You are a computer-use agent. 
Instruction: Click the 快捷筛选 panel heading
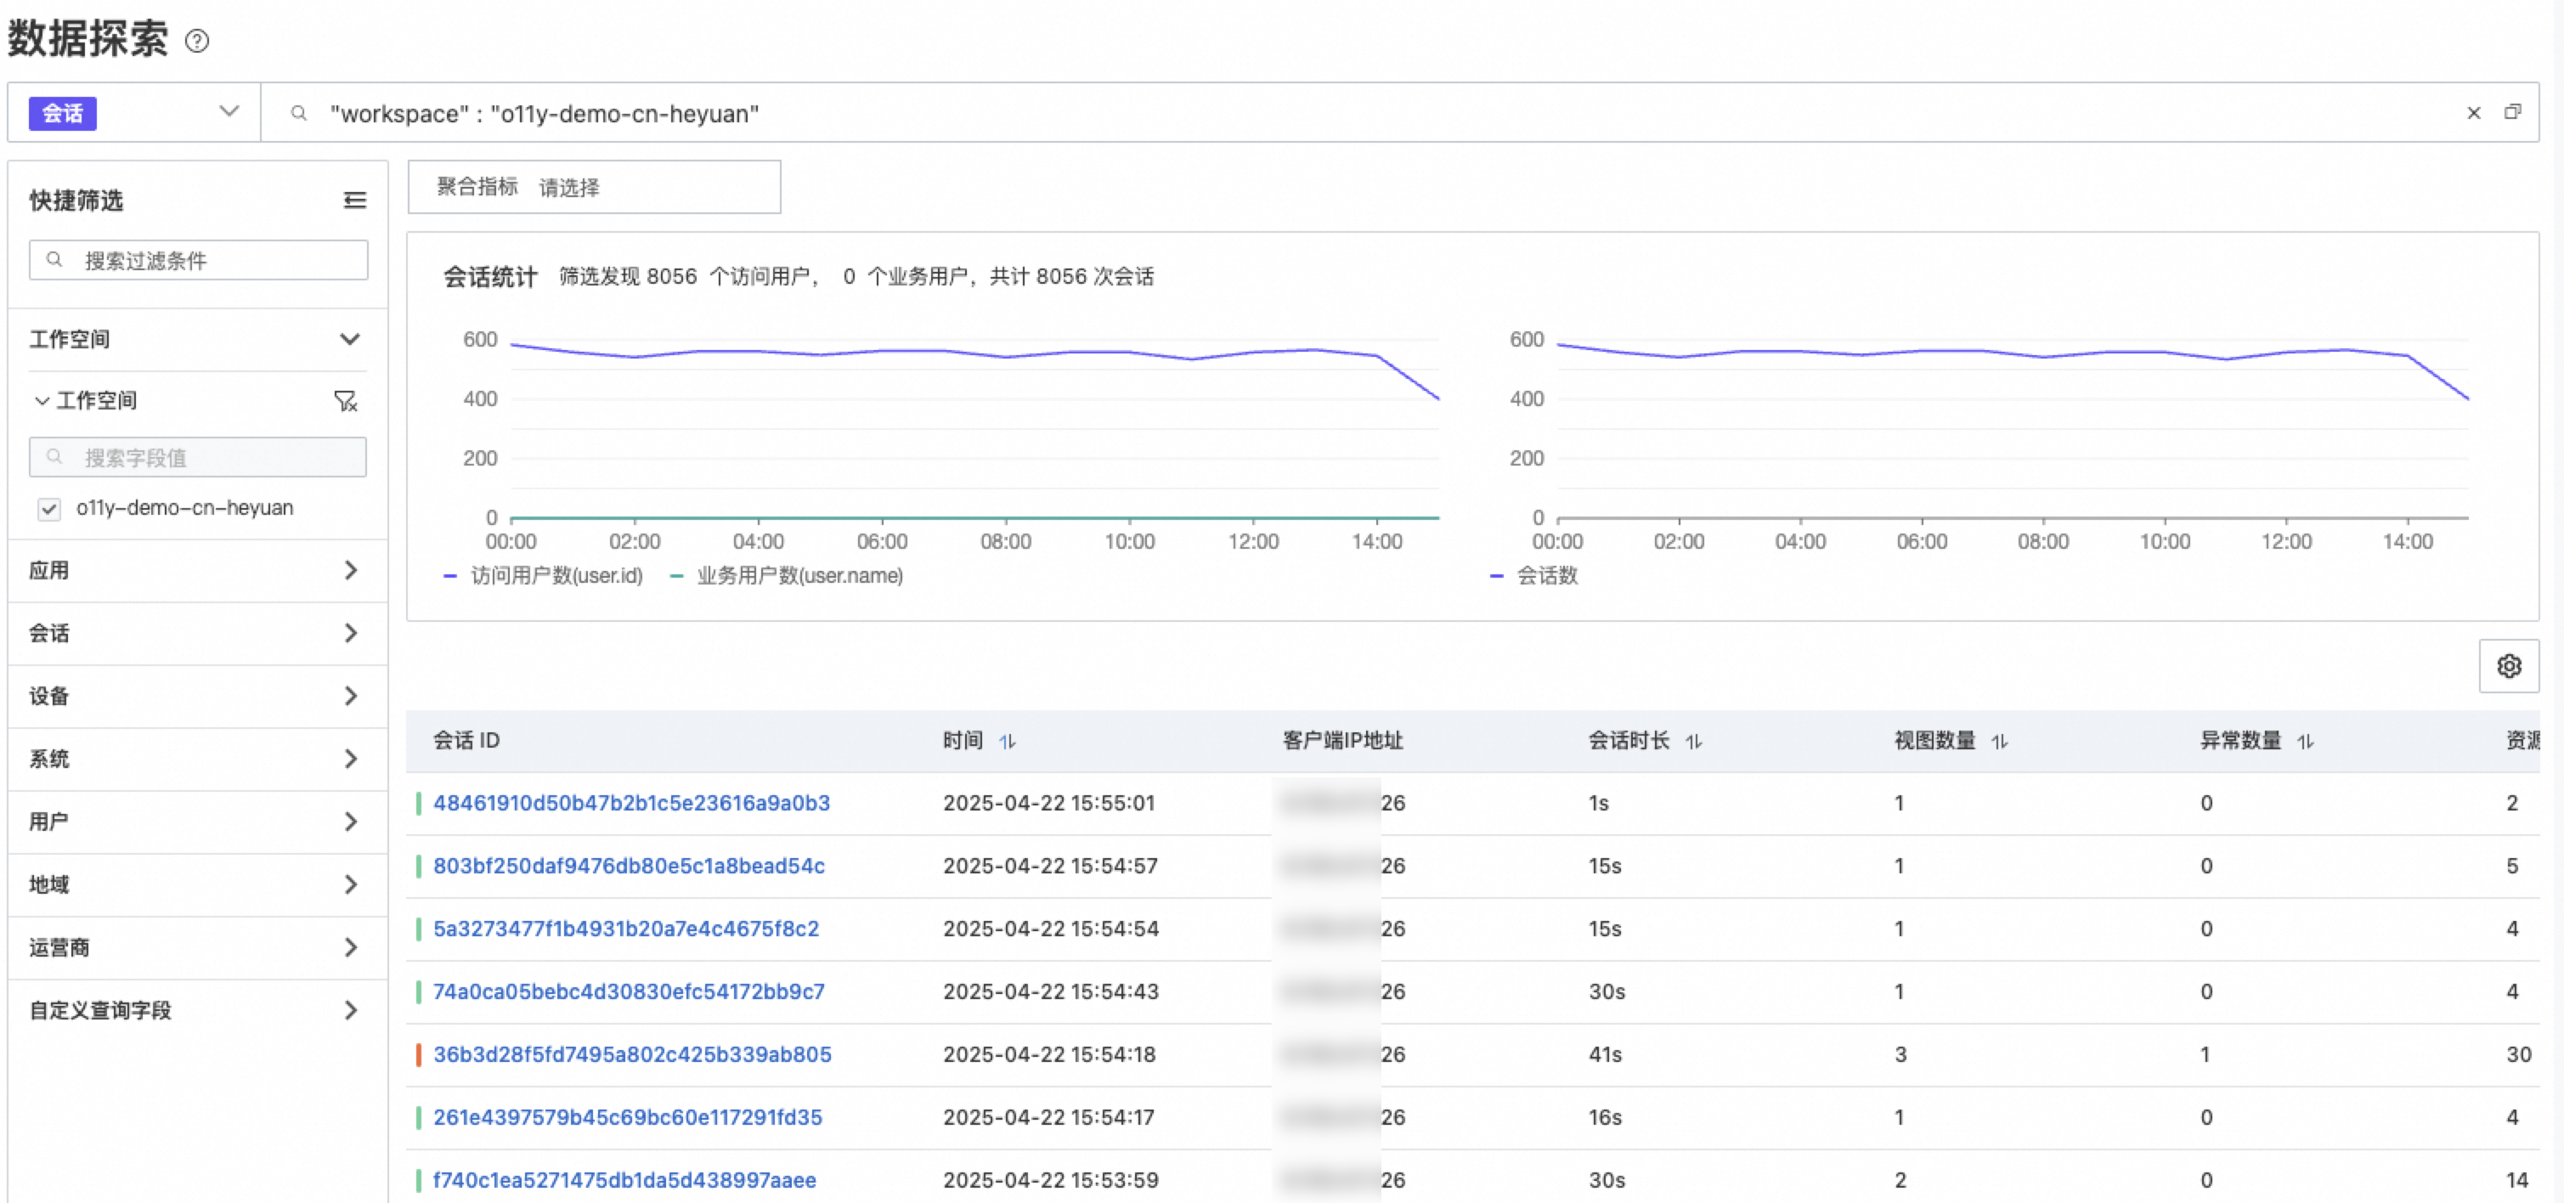click(x=76, y=200)
